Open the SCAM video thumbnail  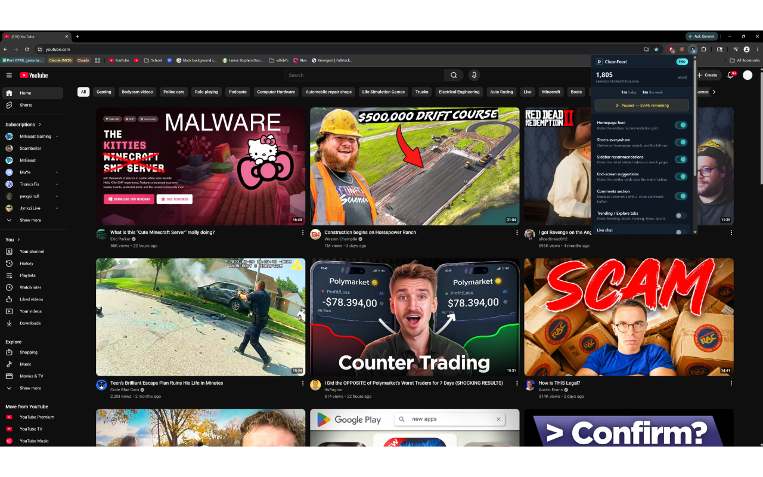tap(629, 317)
